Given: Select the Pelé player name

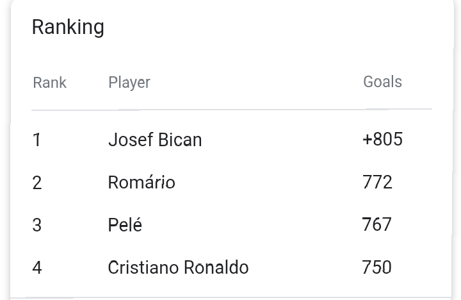Looking at the screenshot, I should click(x=125, y=224).
